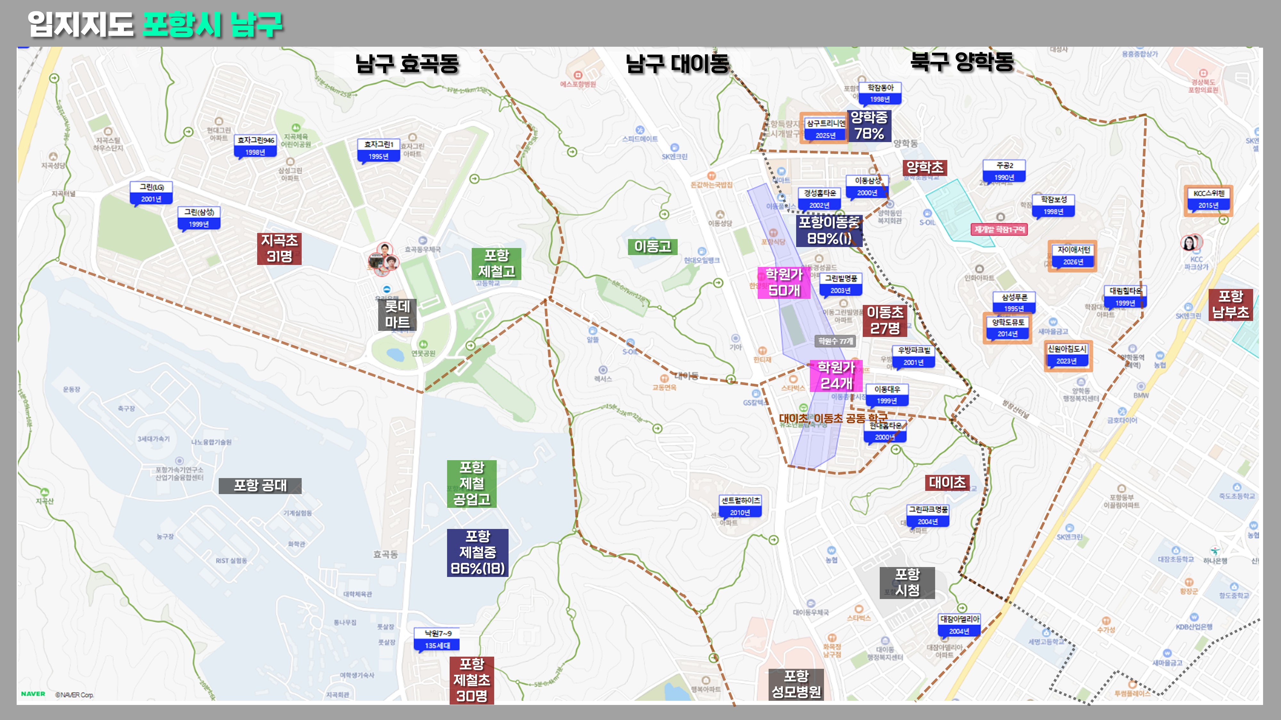Image resolution: width=1281 pixels, height=720 pixels.
Task: Click the 롯데마트 gray label
Action: (397, 314)
